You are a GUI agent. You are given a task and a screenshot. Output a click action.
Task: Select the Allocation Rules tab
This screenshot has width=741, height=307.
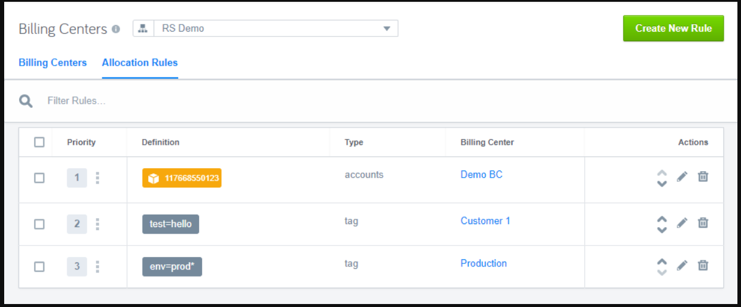coord(140,63)
